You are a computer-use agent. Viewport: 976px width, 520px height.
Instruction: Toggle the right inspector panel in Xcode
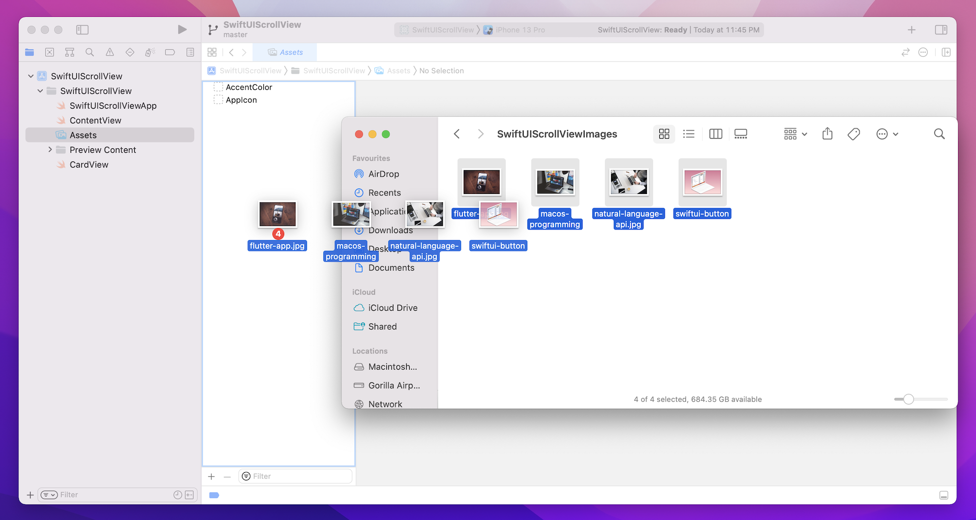point(941,29)
